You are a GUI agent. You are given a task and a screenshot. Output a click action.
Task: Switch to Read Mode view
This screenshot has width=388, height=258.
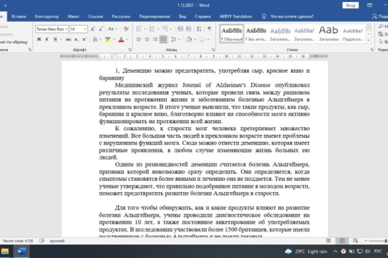329,241
